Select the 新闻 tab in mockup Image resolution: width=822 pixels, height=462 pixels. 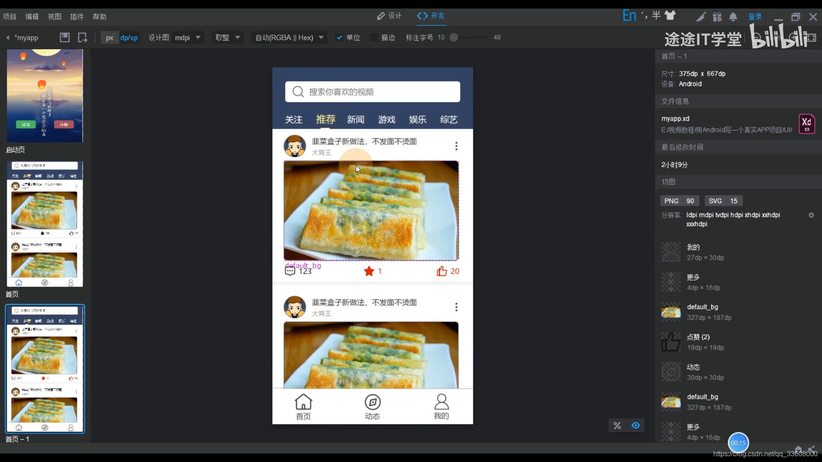(356, 120)
